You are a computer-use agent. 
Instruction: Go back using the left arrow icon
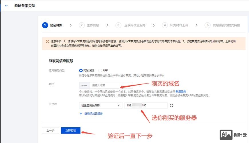tap(7, 6)
